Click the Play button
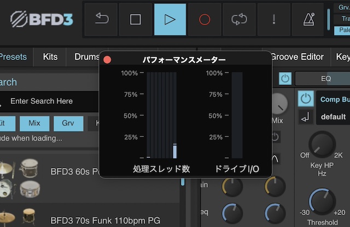This screenshot has width=350, height=227. [x=170, y=19]
